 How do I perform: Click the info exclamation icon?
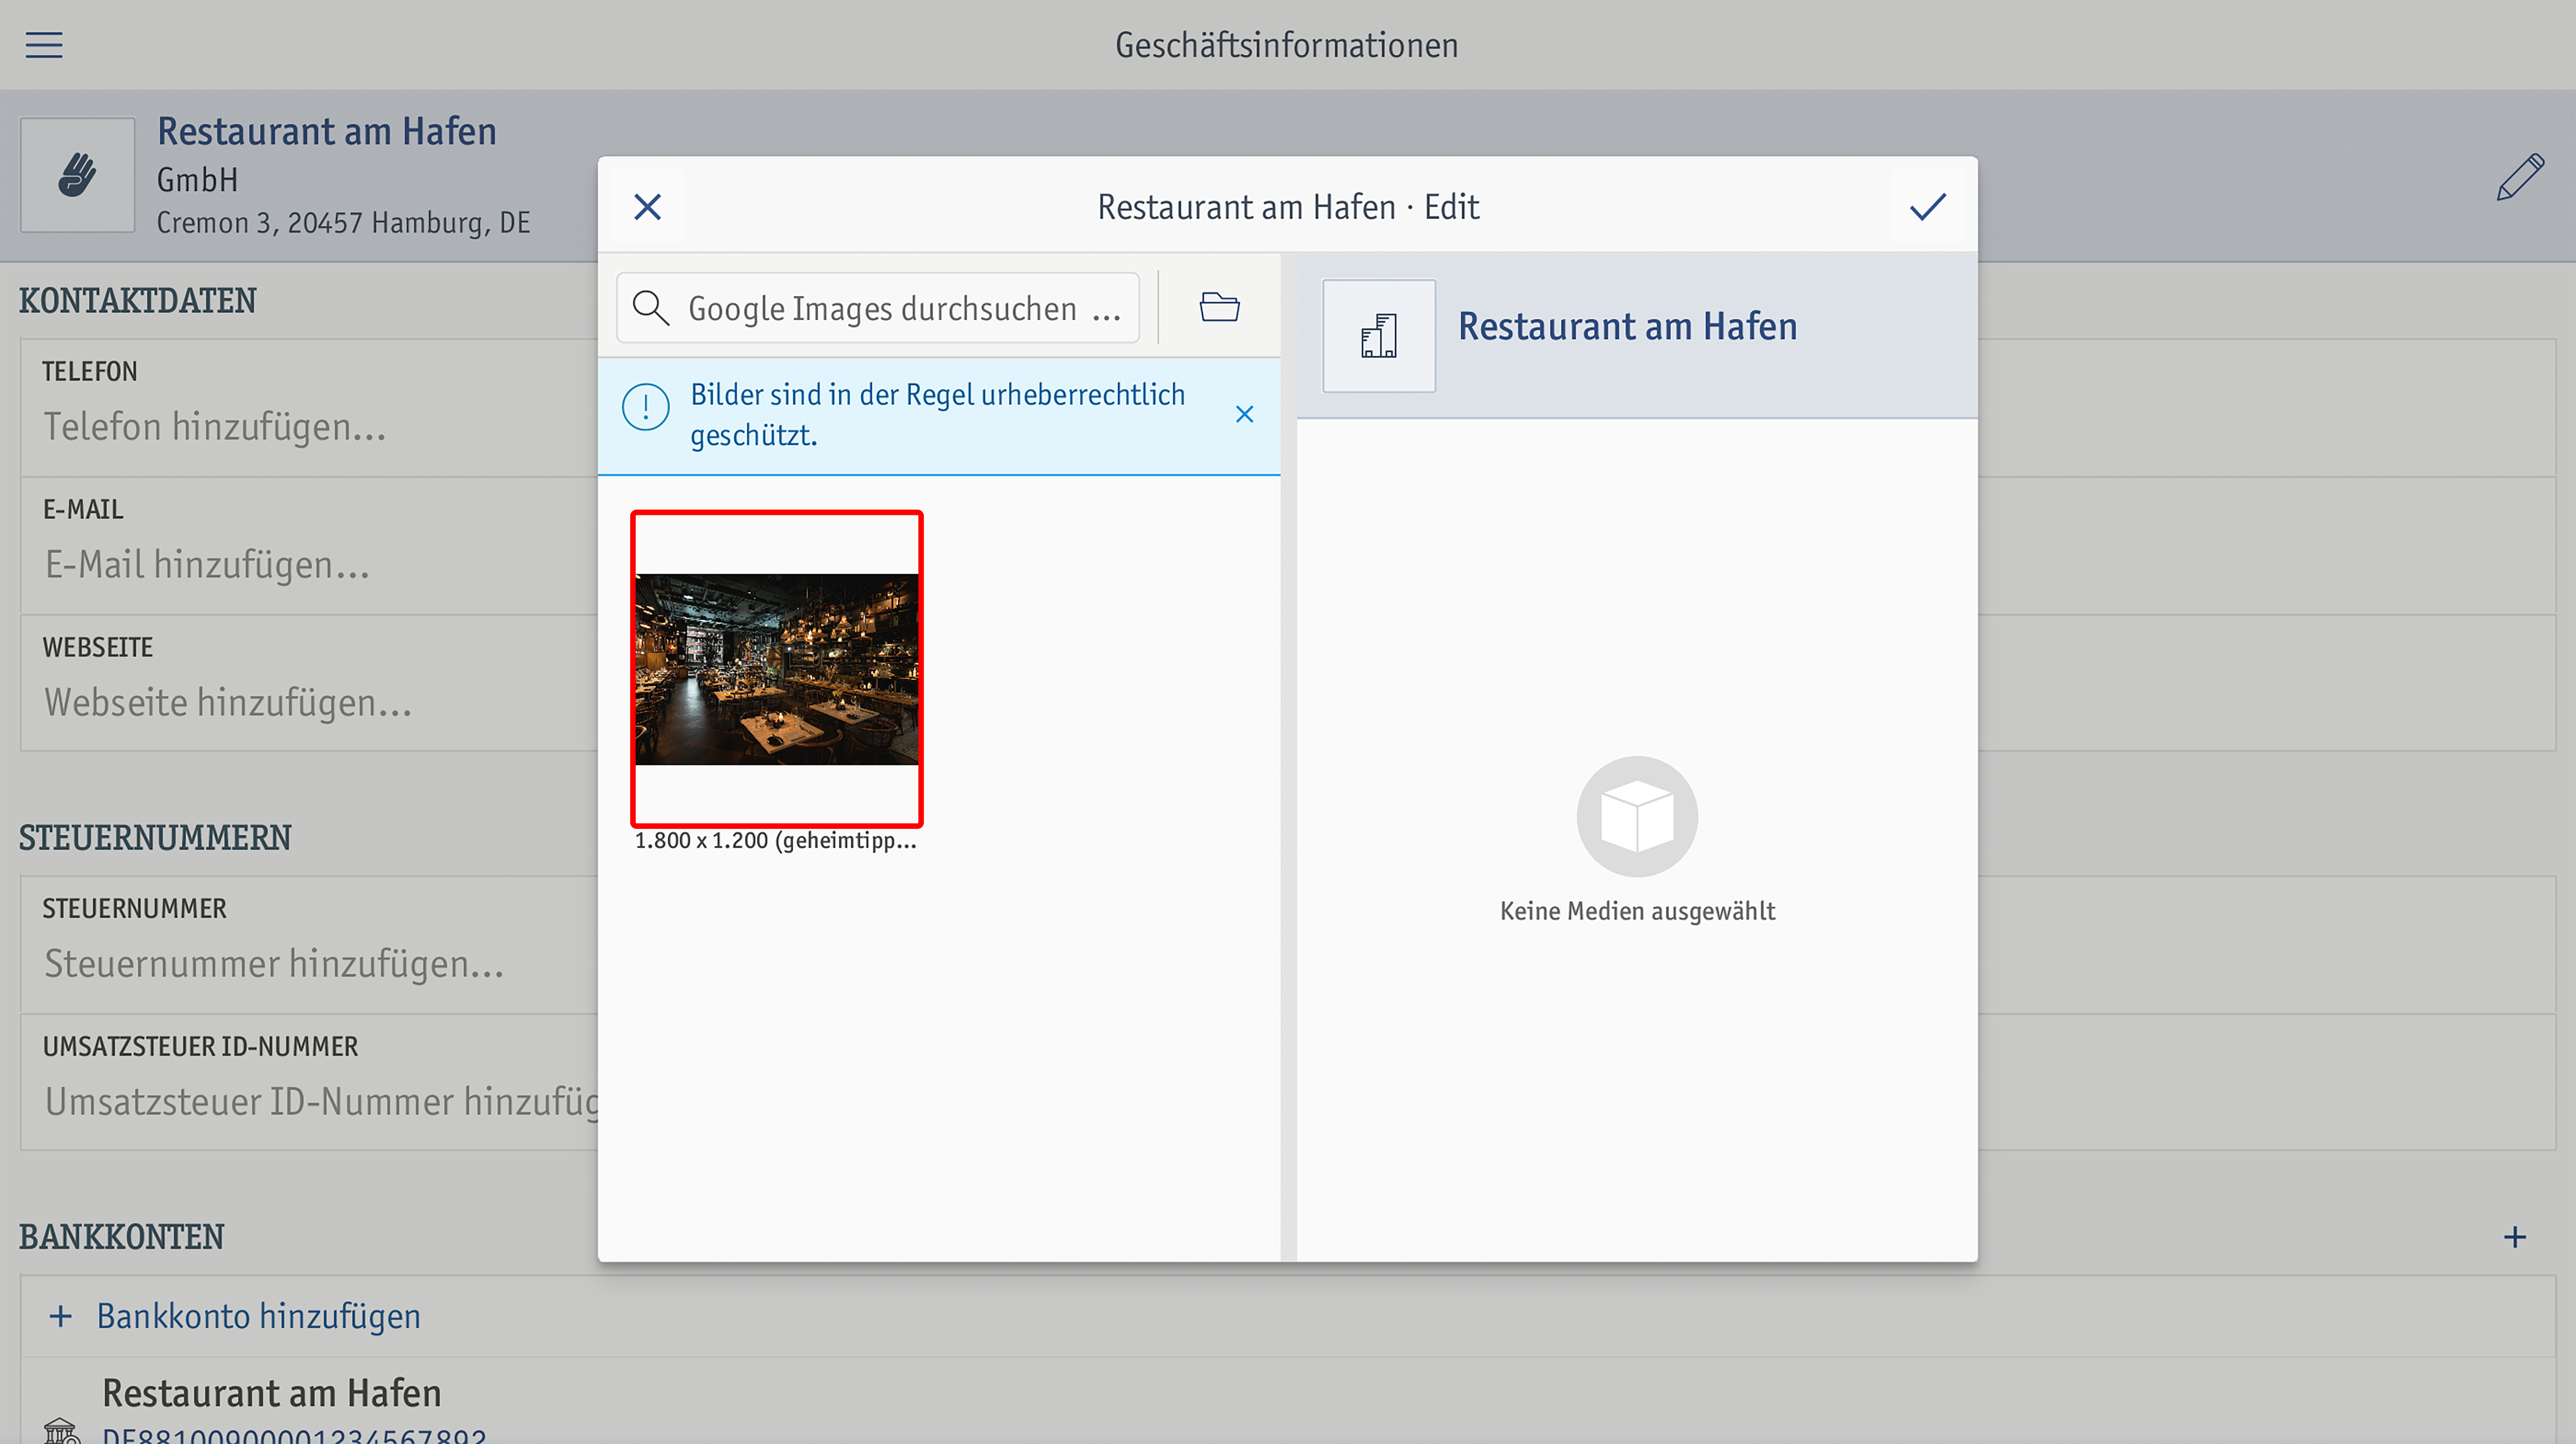[646, 408]
